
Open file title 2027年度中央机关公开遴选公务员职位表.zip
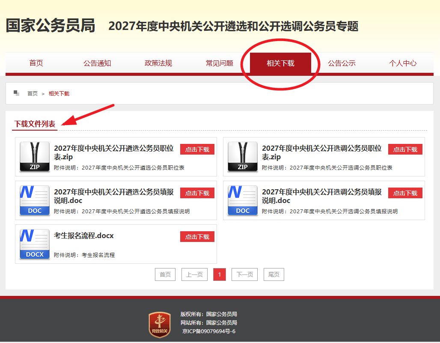(x=114, y=152)
